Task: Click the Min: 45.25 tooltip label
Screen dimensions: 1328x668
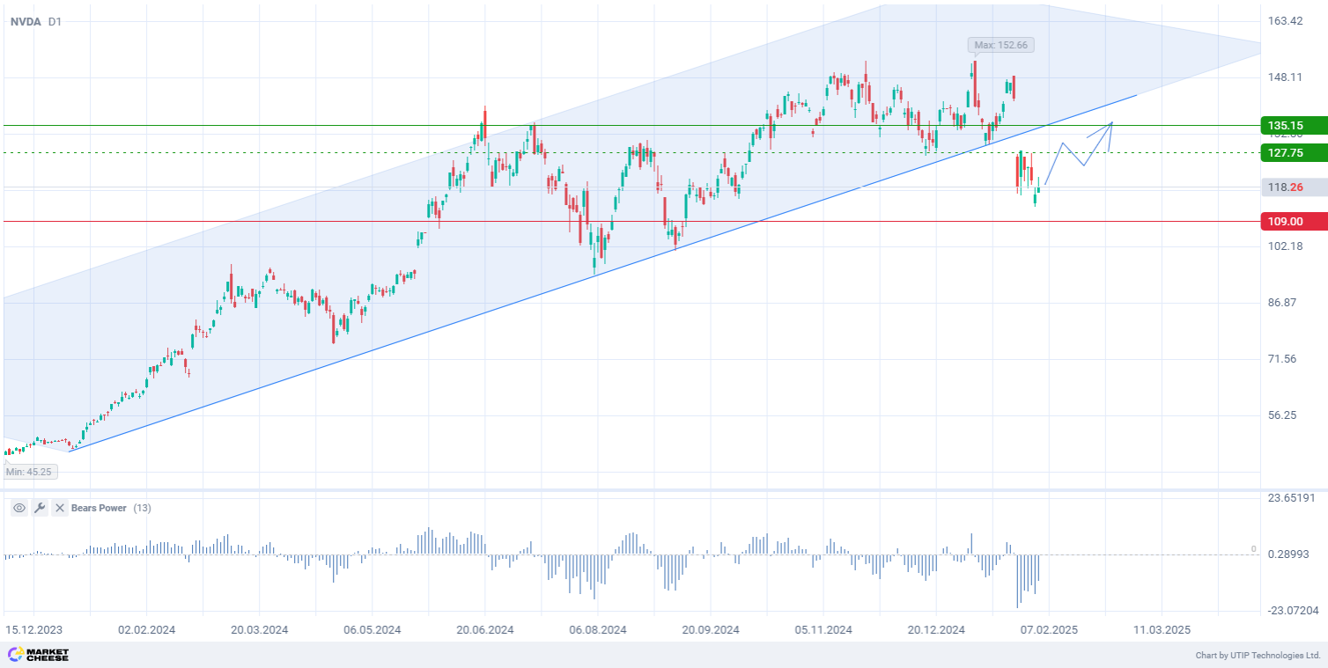Action: click(29, 472)
